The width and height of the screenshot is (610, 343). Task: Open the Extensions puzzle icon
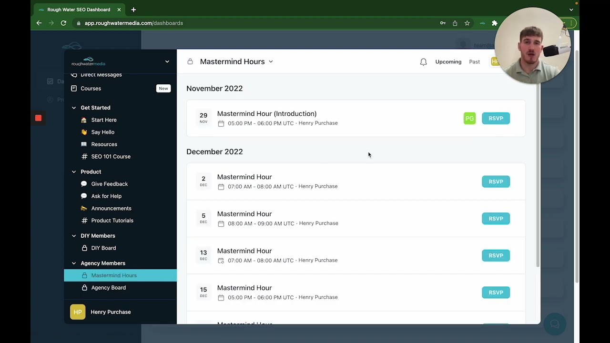[494, 23]
